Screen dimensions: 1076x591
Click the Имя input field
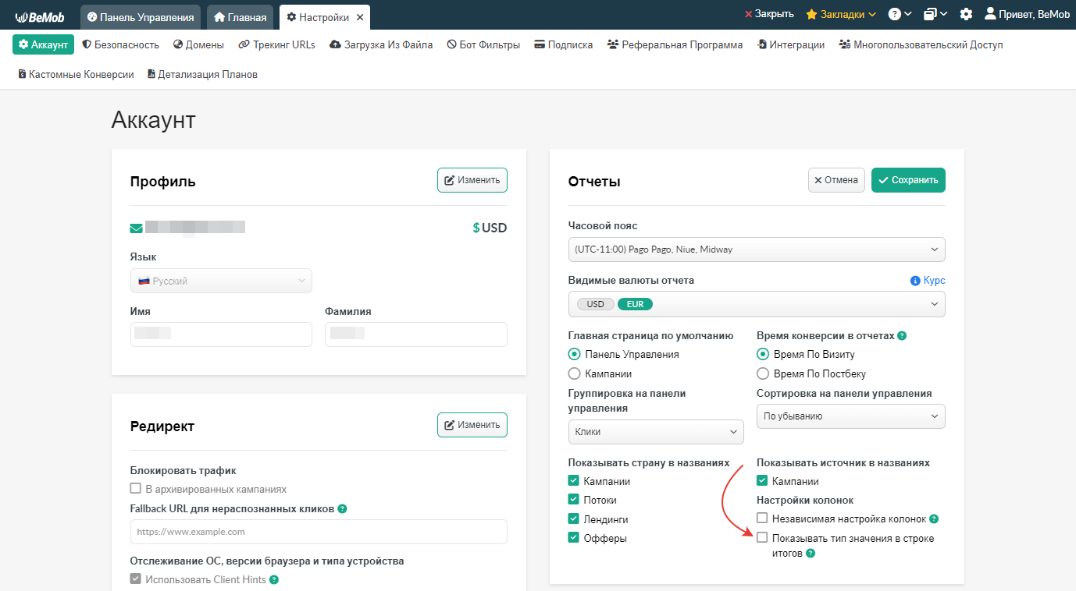221,334
